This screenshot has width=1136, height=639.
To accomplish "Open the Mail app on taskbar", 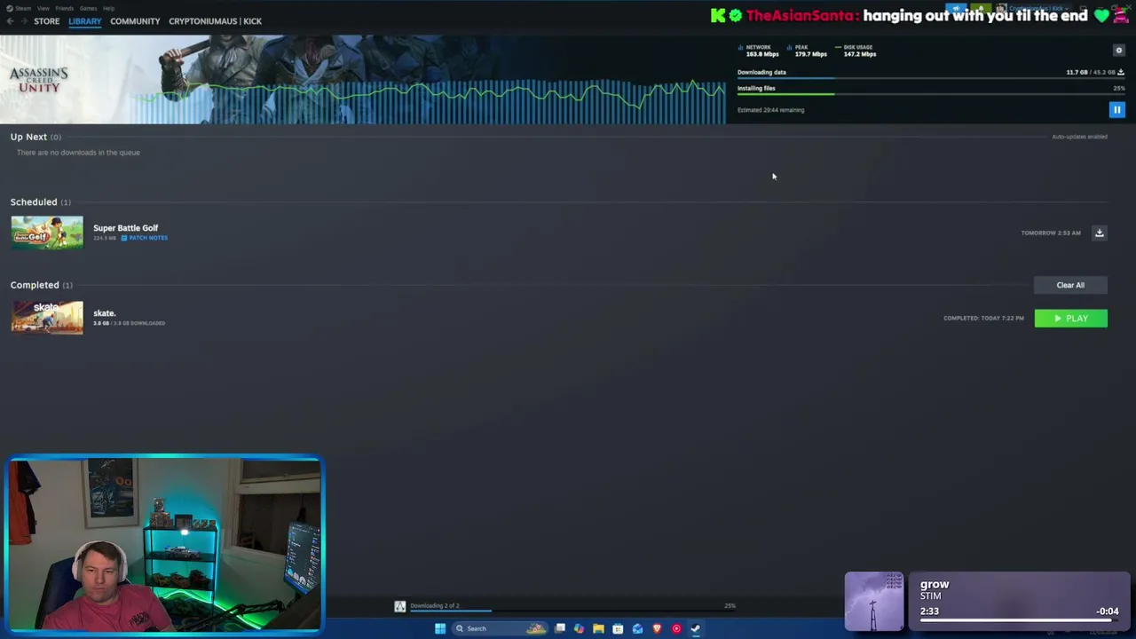I will tap(637, 628).
